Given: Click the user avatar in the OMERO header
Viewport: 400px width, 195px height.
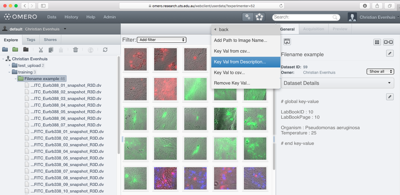Looking at the screenshot, I should 352,17.
